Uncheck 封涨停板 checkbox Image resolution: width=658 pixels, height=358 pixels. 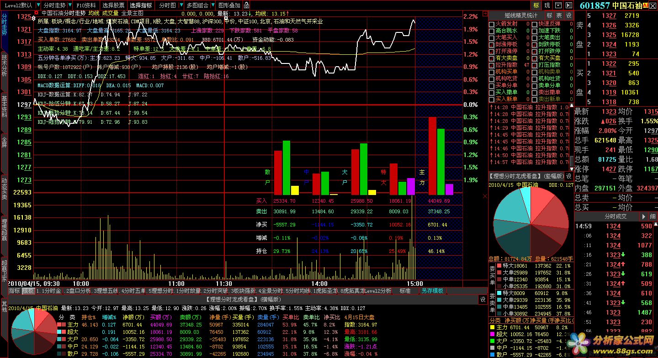pos(492,44)
